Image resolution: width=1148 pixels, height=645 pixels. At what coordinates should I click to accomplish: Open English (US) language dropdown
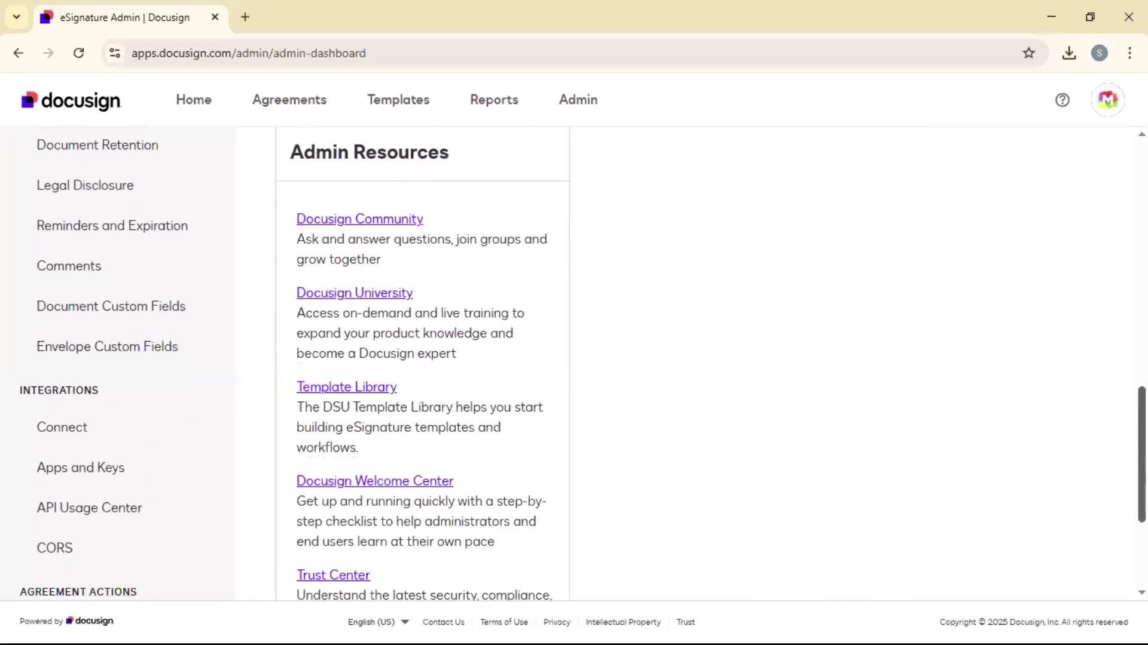378,622
